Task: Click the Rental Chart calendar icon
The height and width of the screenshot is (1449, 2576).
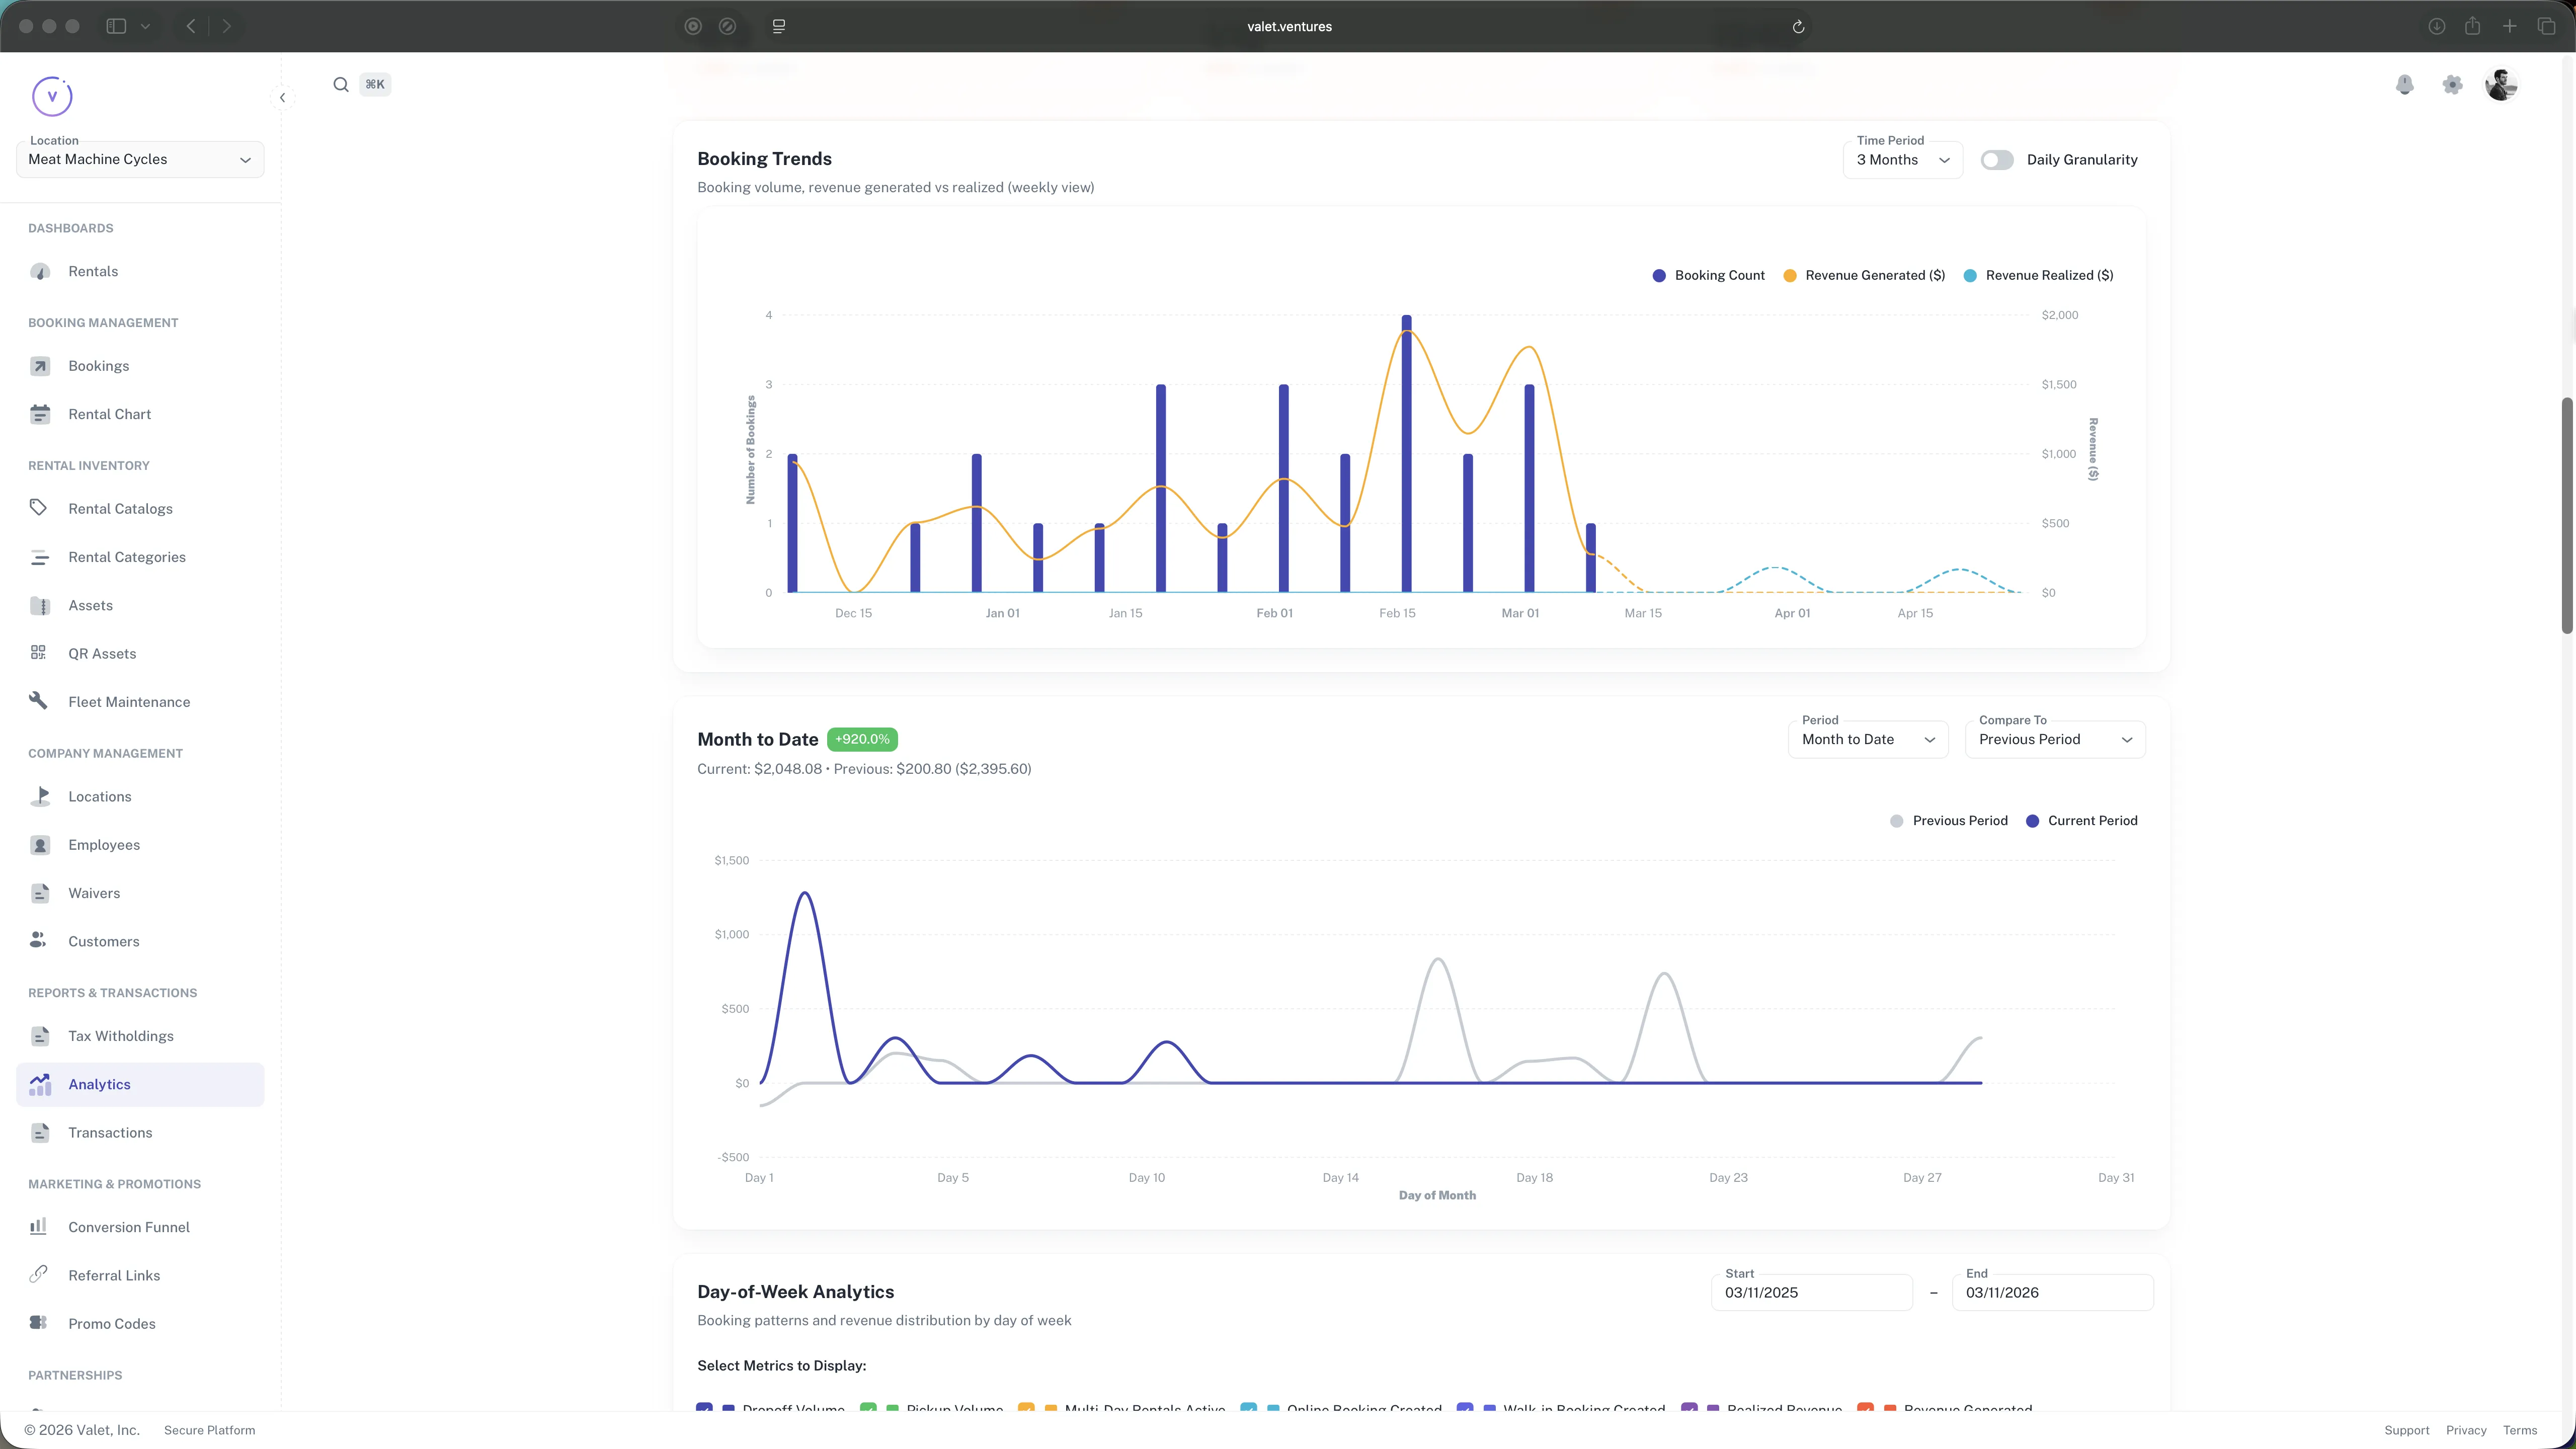Action: click(x=40, y=414)
